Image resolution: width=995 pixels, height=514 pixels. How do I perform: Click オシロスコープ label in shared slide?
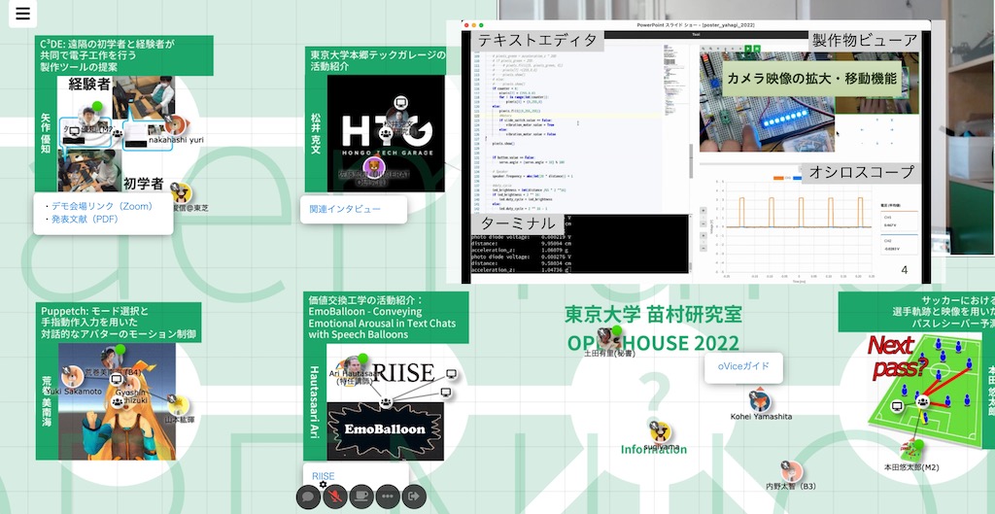tap(861, 173)
